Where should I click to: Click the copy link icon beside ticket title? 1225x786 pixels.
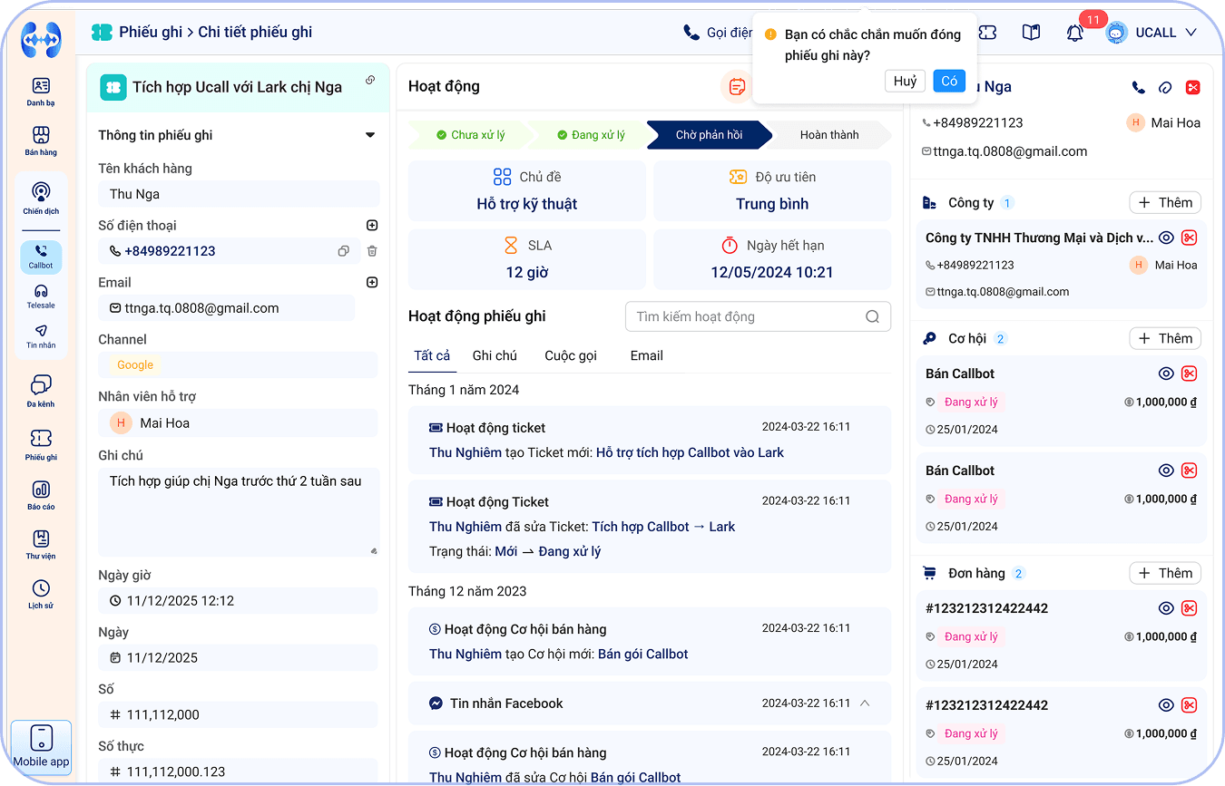(370, 81)
